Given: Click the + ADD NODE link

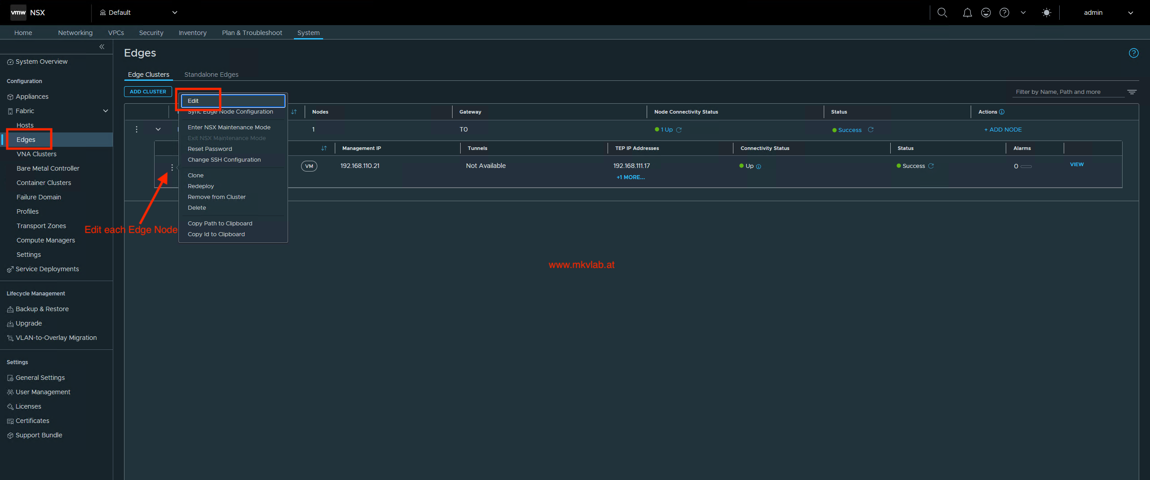Looking at the screenshot, I should click(x=1003, y=129).
